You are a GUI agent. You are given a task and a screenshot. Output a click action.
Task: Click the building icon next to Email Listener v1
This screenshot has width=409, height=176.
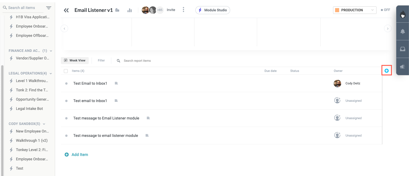(117, 10)
